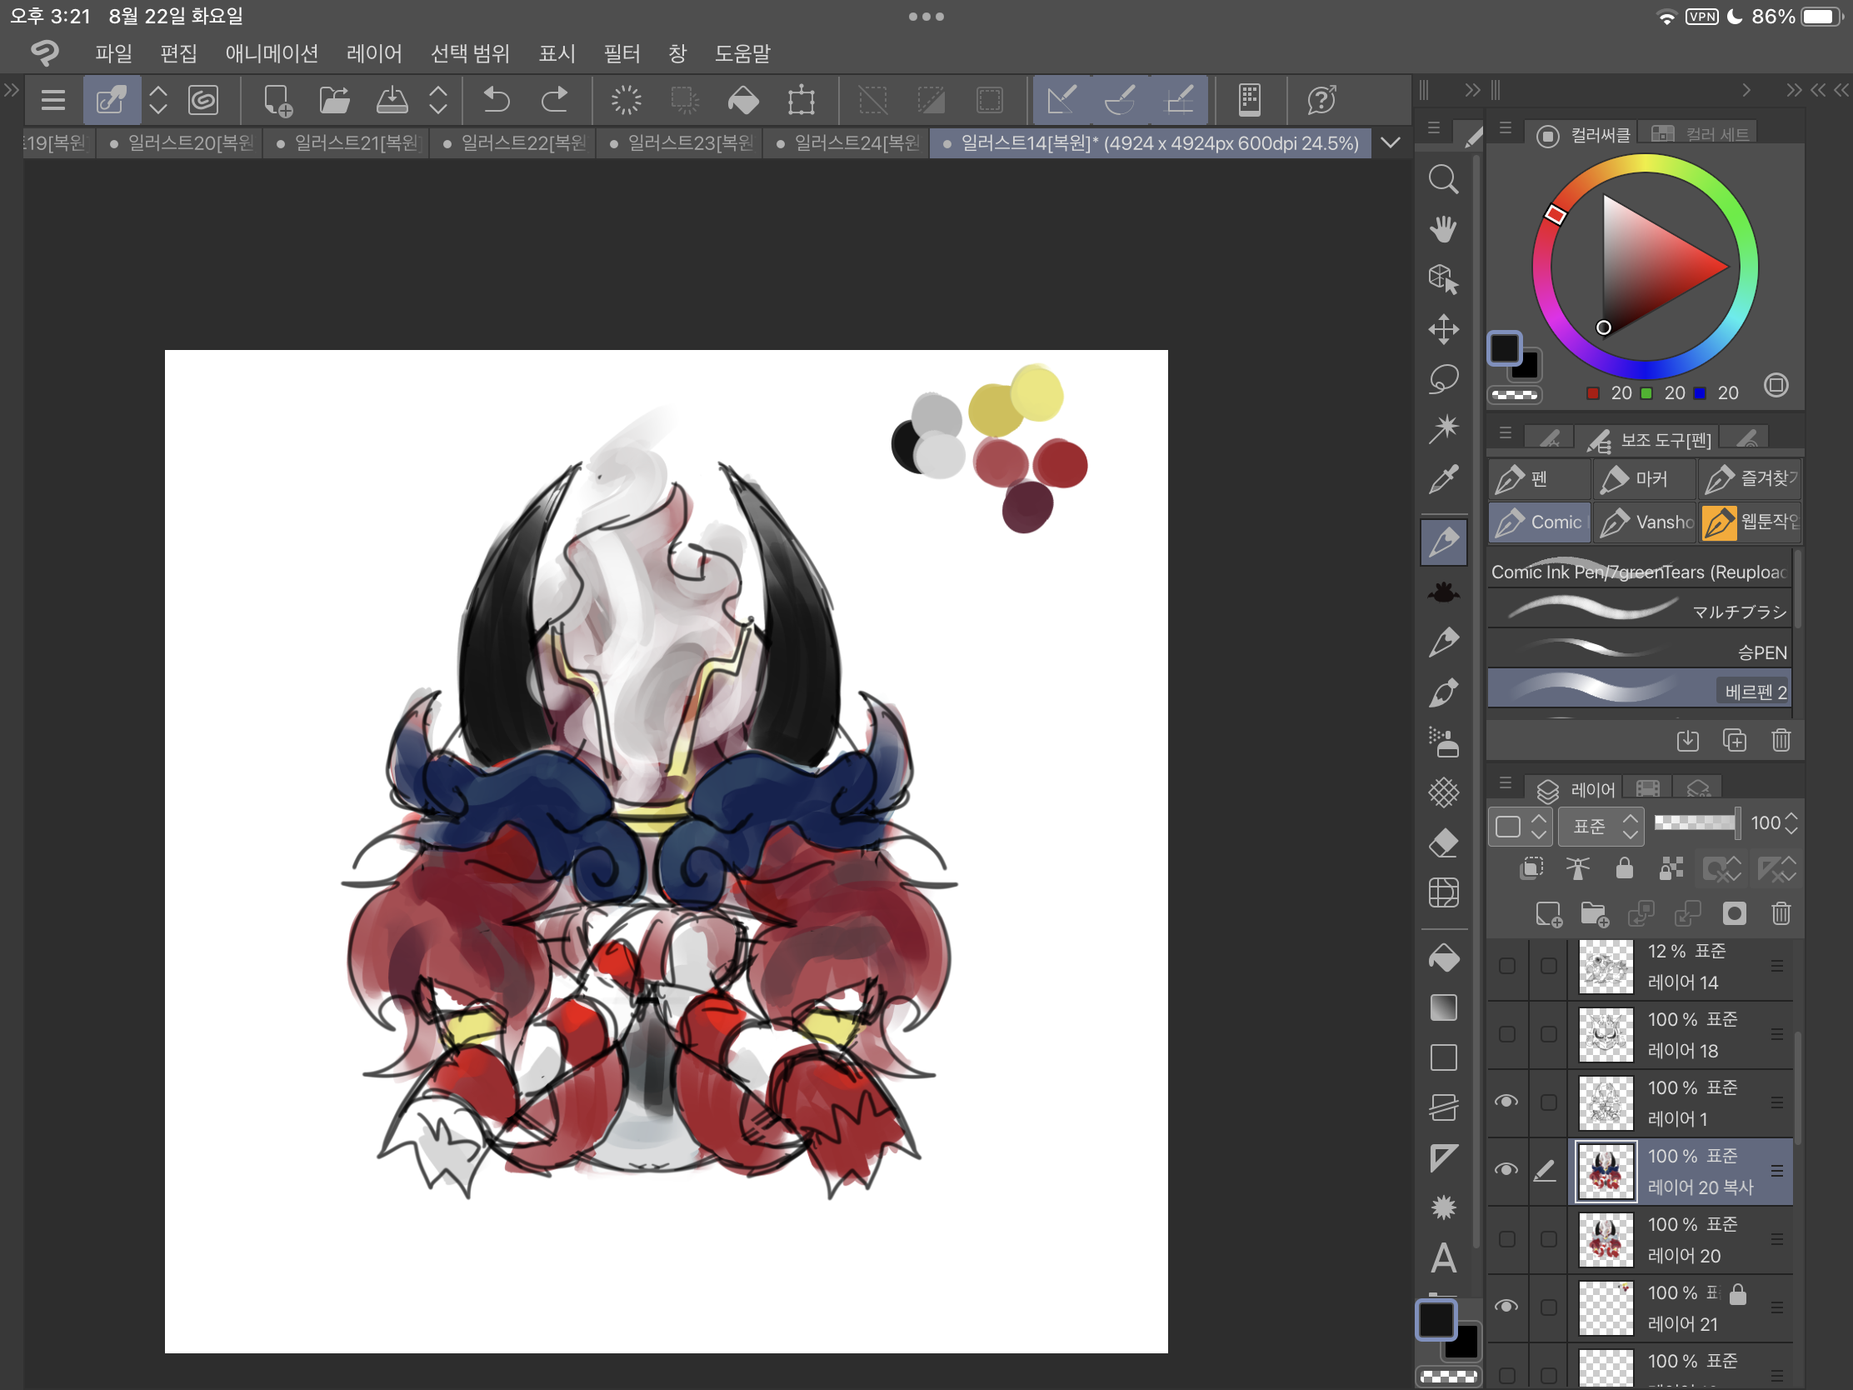Hide layer 레이어 1 with eye icon
1853x1390 pixels.
coord(1506,1102)
